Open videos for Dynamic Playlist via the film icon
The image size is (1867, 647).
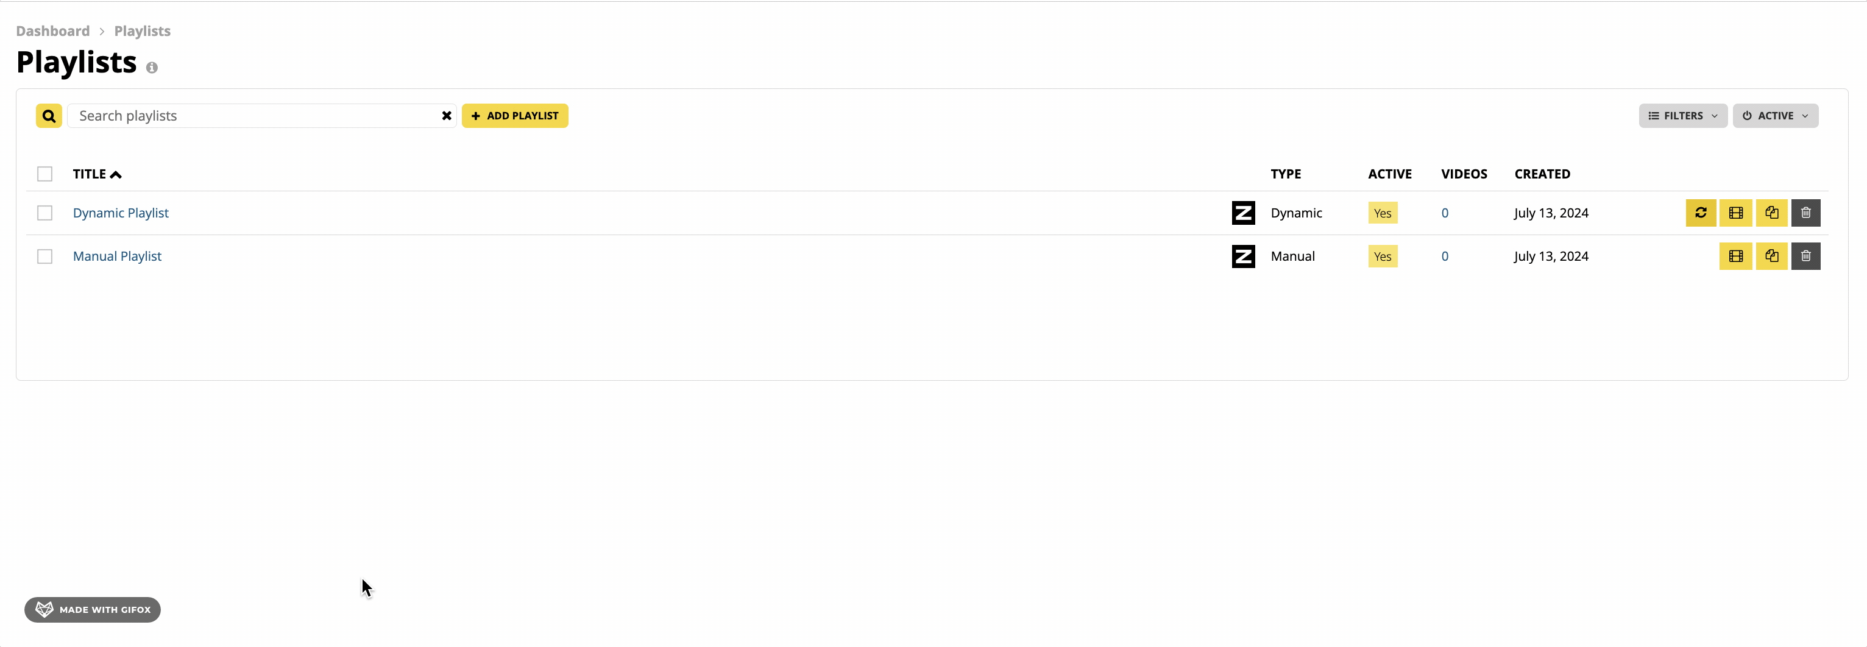click(x=1735, y=213)
